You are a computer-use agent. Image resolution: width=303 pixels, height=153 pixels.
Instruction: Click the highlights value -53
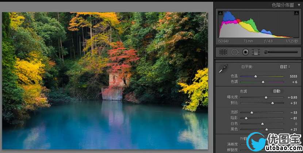tap(294, 112)
